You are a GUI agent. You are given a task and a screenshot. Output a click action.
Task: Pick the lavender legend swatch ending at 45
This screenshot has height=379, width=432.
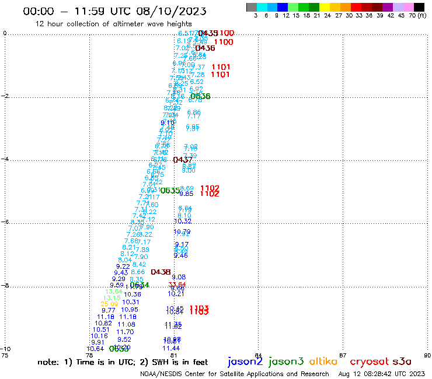[x=398, y=7]
